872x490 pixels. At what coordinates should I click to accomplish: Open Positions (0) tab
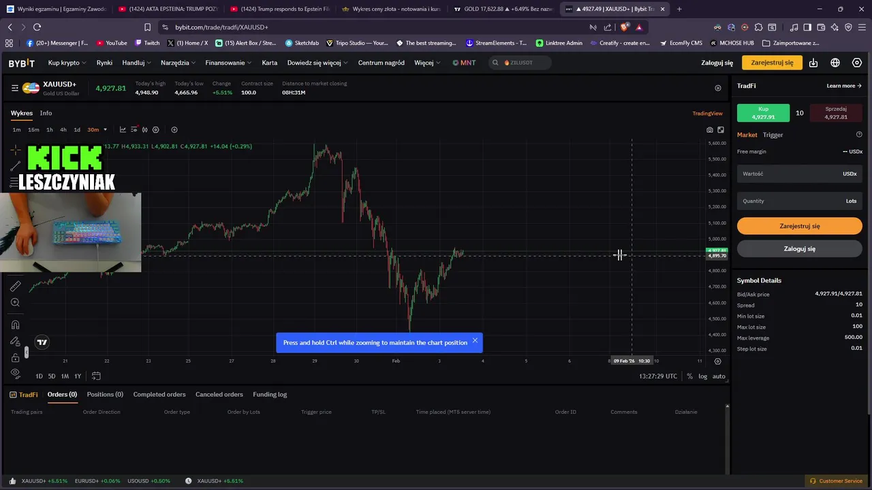(x=105, y=395)
